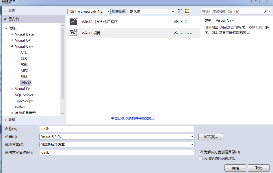Select ATL under Visual C++

[x=23, y=52]
